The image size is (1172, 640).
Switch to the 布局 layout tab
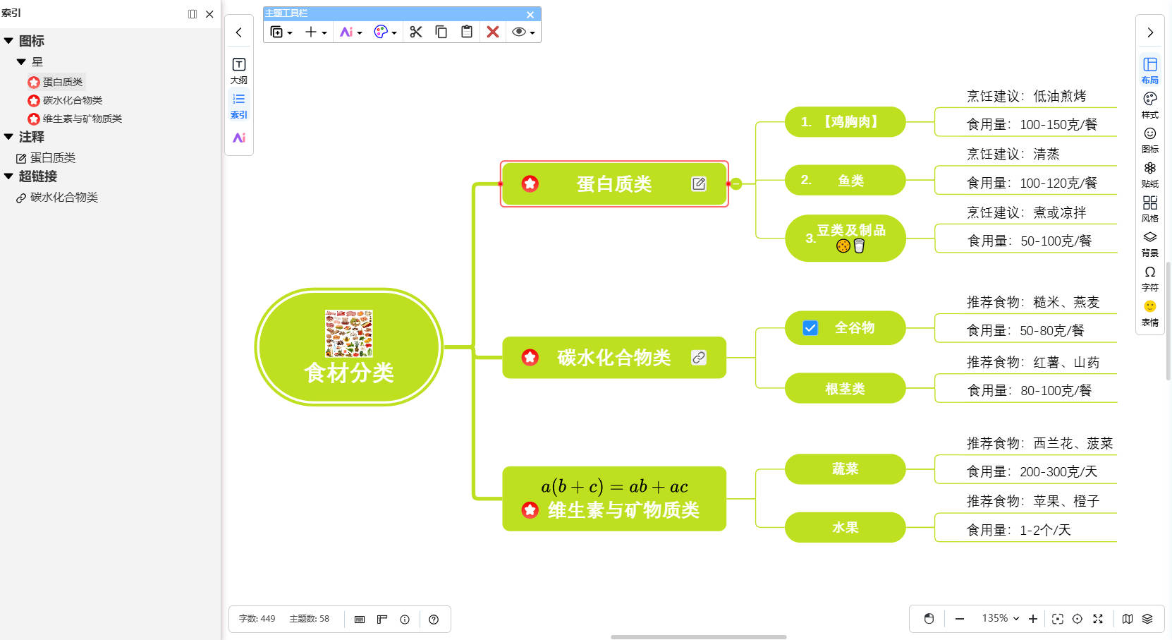(1150, 70)
